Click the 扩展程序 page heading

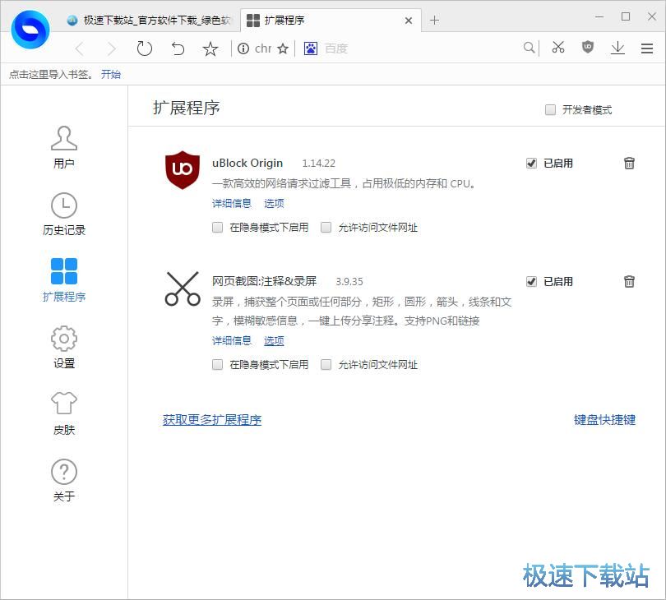[187, 108]
